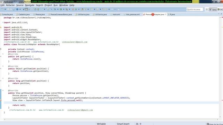Click the blue circular icon in the toolbar
This screenshot has width=223, height=125.
coord(17,9)
